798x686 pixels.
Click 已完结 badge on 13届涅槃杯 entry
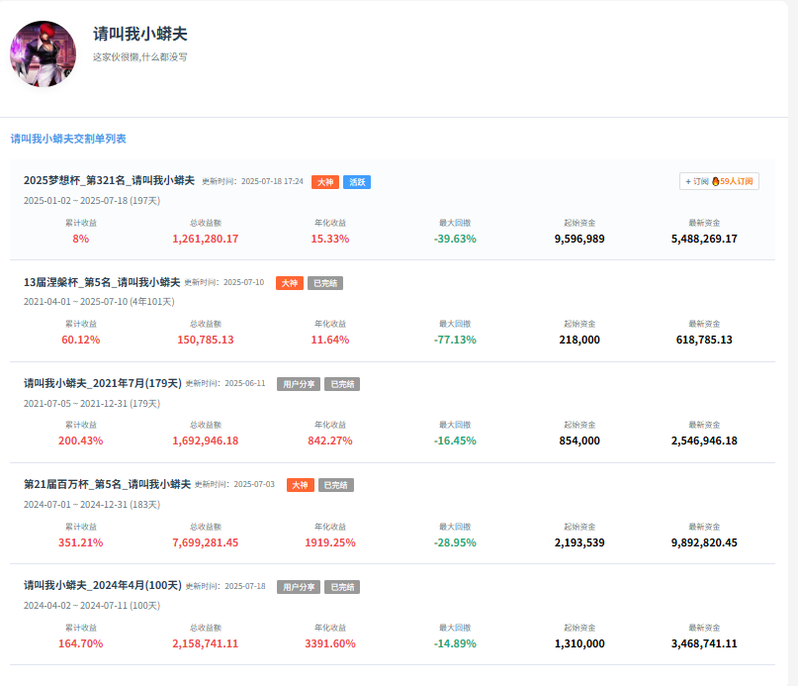324,283
